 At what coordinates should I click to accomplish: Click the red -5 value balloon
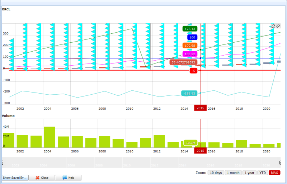(194, 71)
